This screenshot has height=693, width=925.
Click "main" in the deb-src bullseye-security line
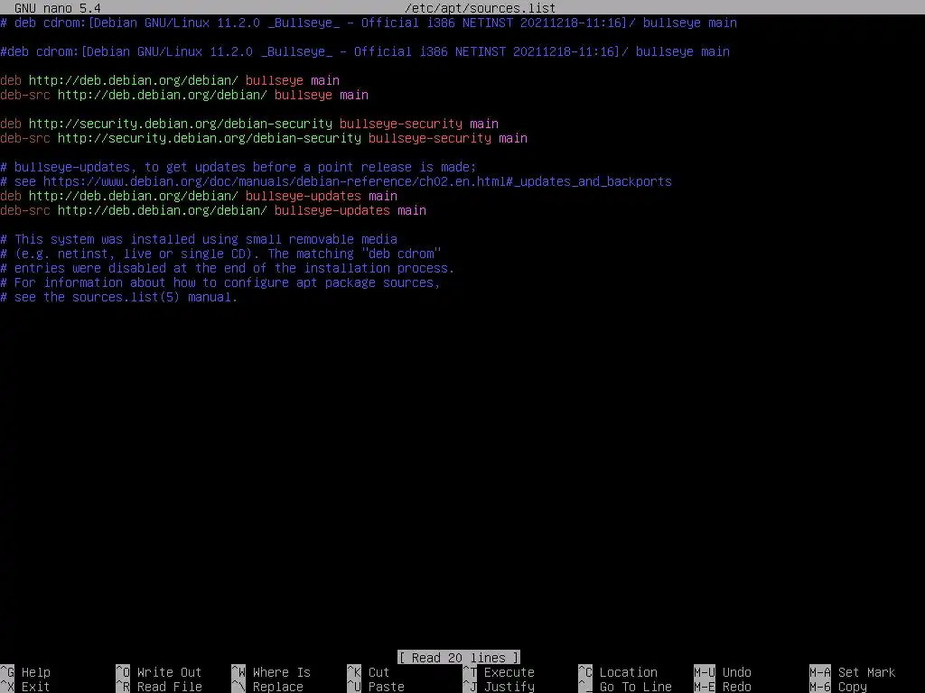513,138
